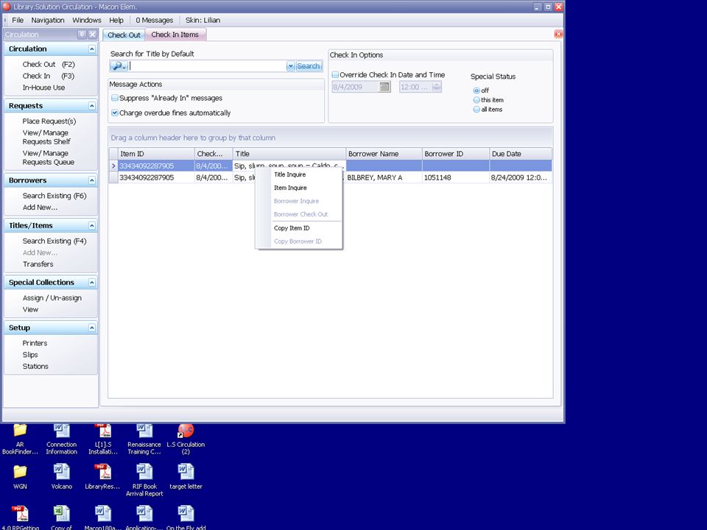Collapse the Circulation section

click(x=91, y=49)
